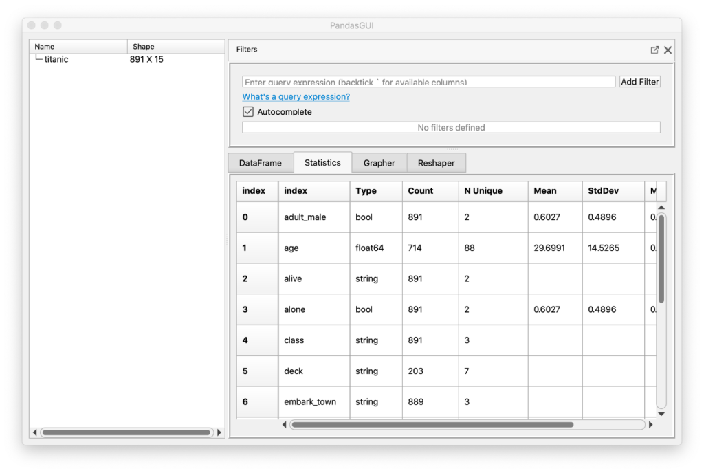The image size is (704, 473).
Task: Click the Add Filter button
Action: point(639,82)
